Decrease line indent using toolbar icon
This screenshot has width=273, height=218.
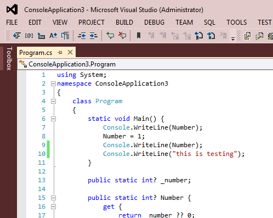pos(82,36)
